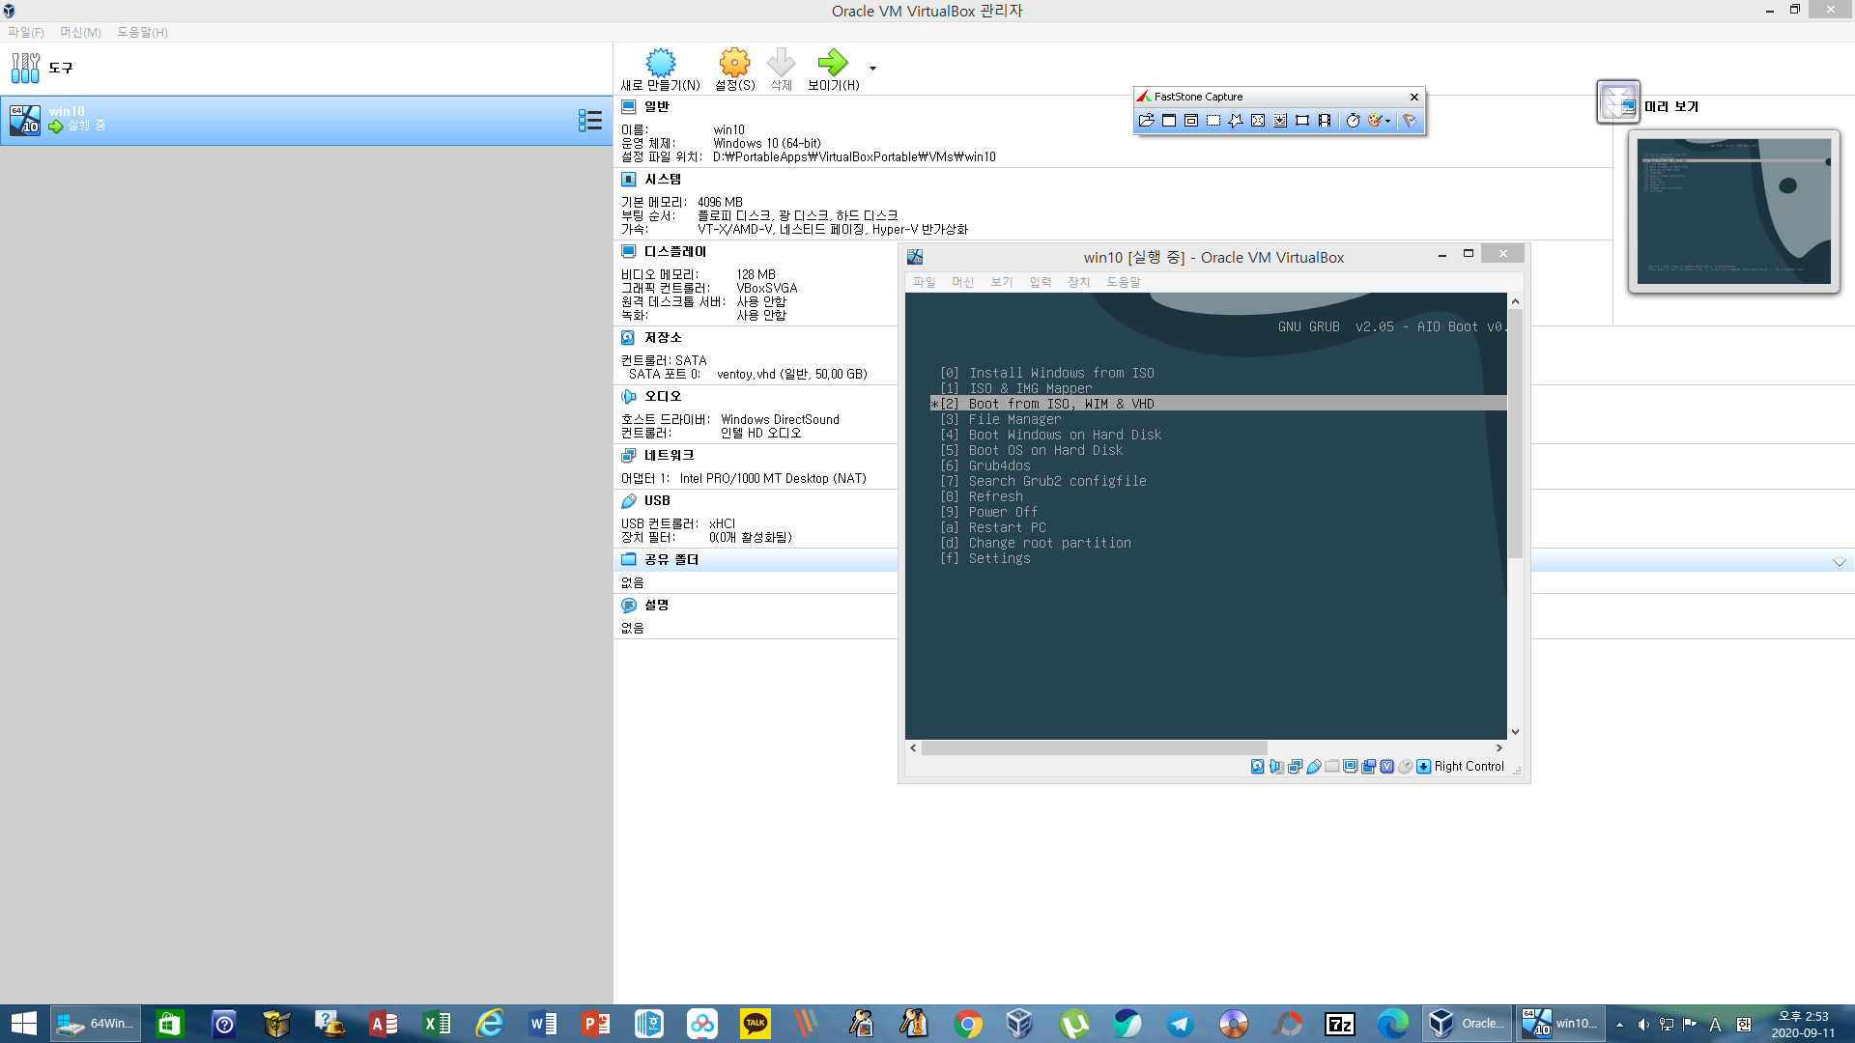FastStone: capture scrolling window icon
Screen dimensions: 1855x1043
(1280, 121)
